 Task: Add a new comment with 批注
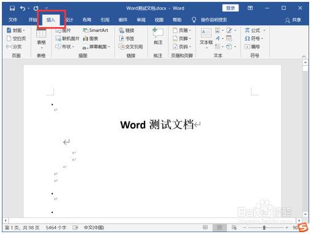158,36
